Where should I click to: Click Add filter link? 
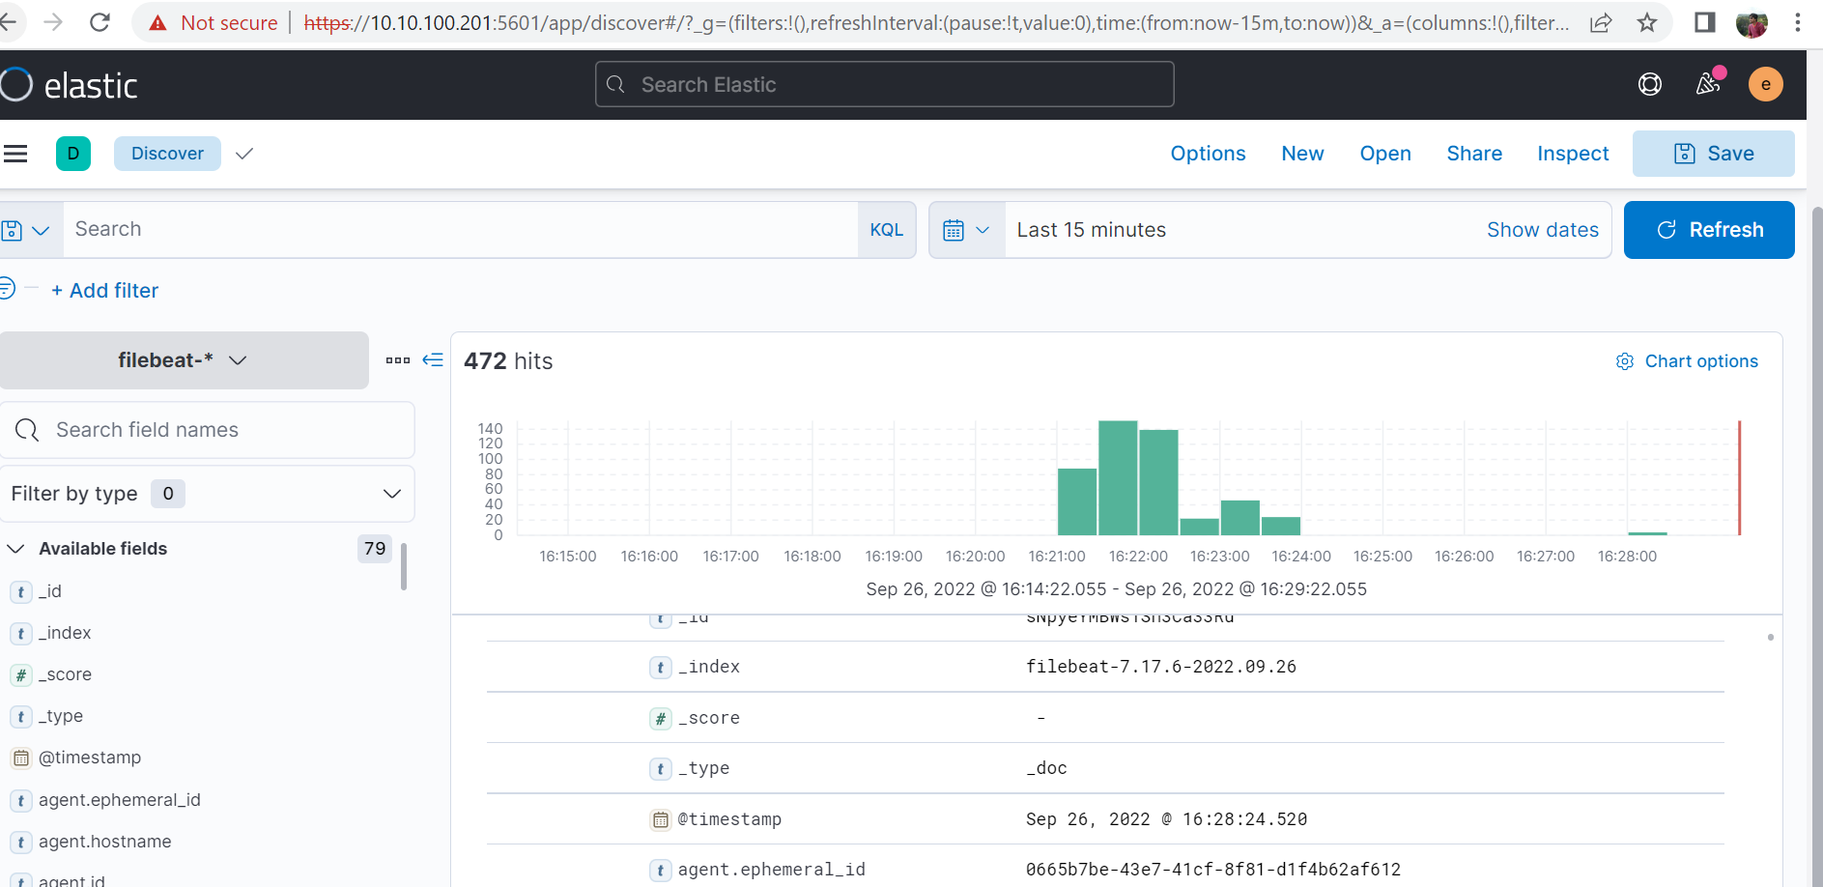[105, 290]
